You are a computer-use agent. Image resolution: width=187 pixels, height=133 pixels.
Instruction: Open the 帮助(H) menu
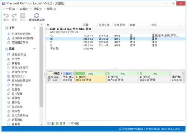52,9
